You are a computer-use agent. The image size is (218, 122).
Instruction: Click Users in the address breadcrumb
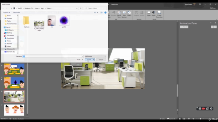(37, 8)
